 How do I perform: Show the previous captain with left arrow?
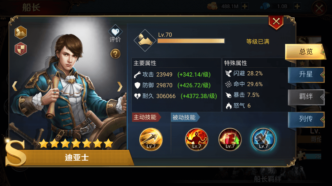[15, 86]
